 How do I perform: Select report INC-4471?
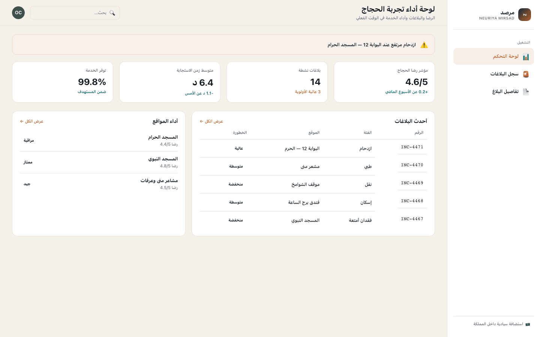tap(412, 147)
